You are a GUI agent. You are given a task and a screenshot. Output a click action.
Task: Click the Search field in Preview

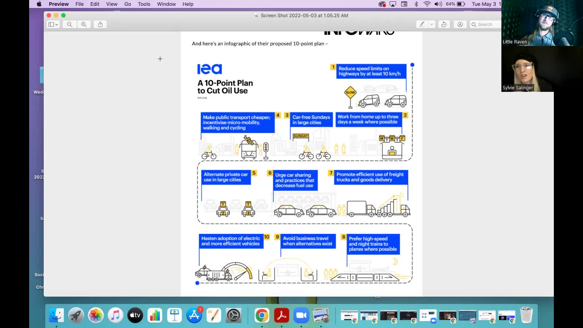click(x=485, y=24)
